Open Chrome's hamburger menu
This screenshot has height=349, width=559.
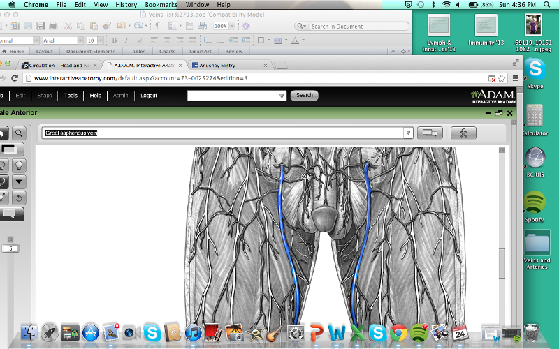516,78
